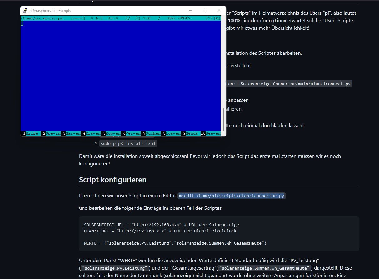The height and width of the screenshot is (279, 379).
Task: Close the PuTTY terminal window
Action: 219,10
